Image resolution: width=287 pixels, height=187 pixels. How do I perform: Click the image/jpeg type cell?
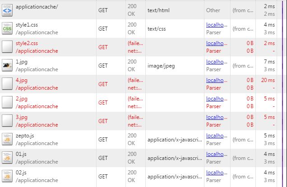coord(161,66)
